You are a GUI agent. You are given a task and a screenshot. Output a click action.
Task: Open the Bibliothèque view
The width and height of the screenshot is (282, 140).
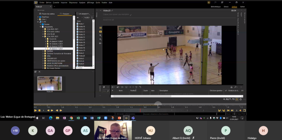tap(215, 6)
